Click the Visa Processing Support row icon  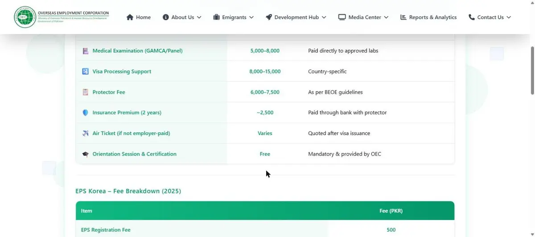click(86, 71)
